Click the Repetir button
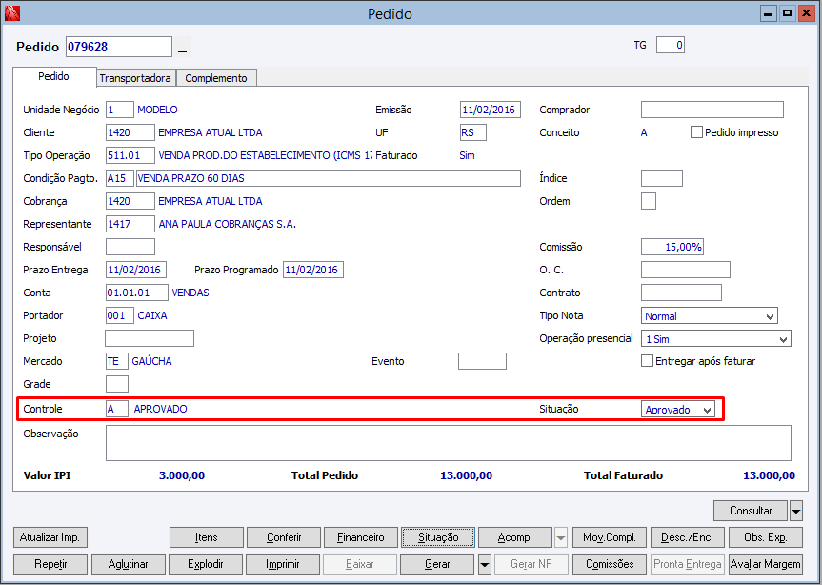 click(x=50, y=564)
